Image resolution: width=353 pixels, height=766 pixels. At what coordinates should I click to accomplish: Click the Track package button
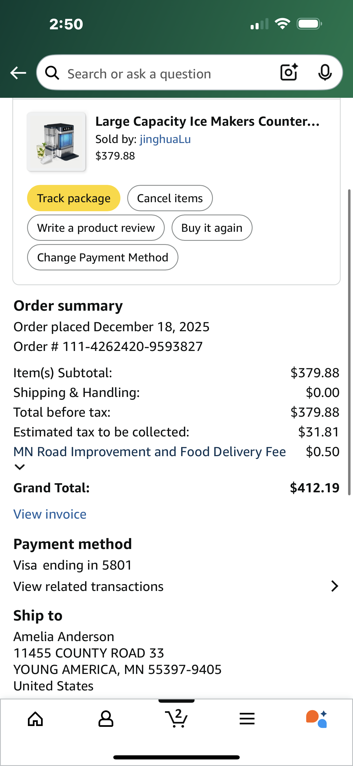pyautogui.click(x=74, y=198)
